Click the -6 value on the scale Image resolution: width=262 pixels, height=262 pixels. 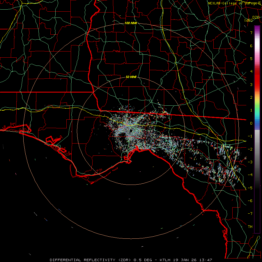point(250,201)
